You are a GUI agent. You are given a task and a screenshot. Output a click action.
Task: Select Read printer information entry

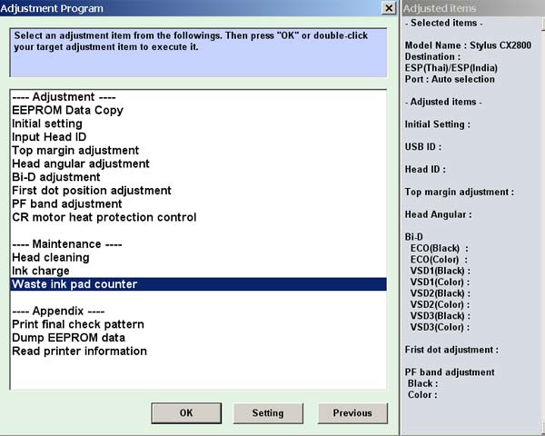(79, 351)
